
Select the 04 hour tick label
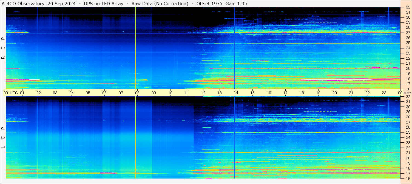(72, 93)
